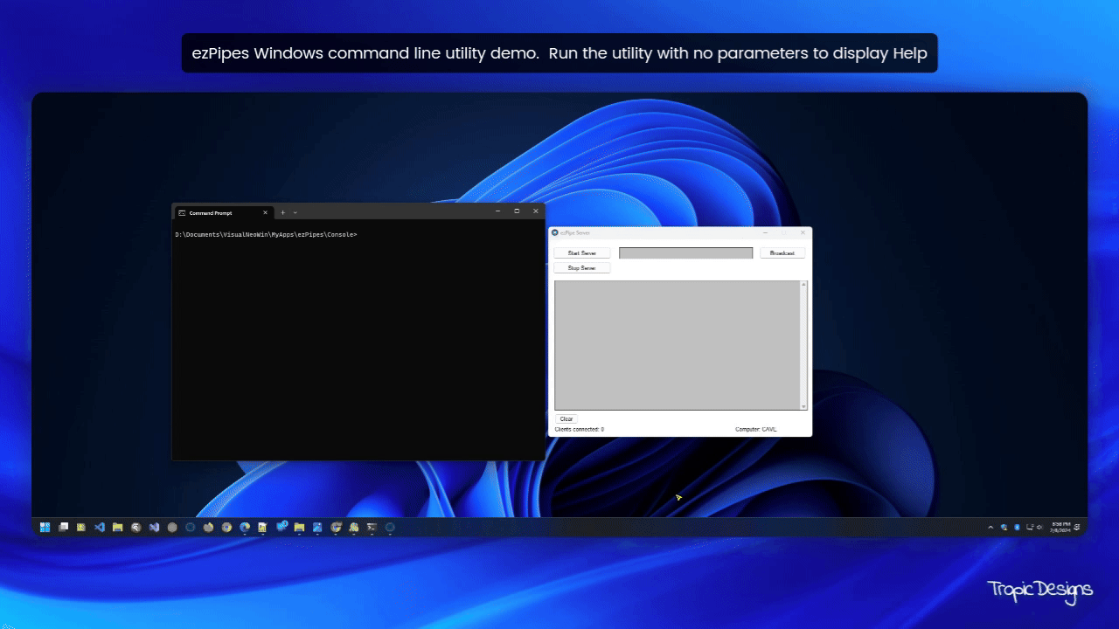
Task: Close the Command Prompt tab
Action: click(x=266, y=212)
